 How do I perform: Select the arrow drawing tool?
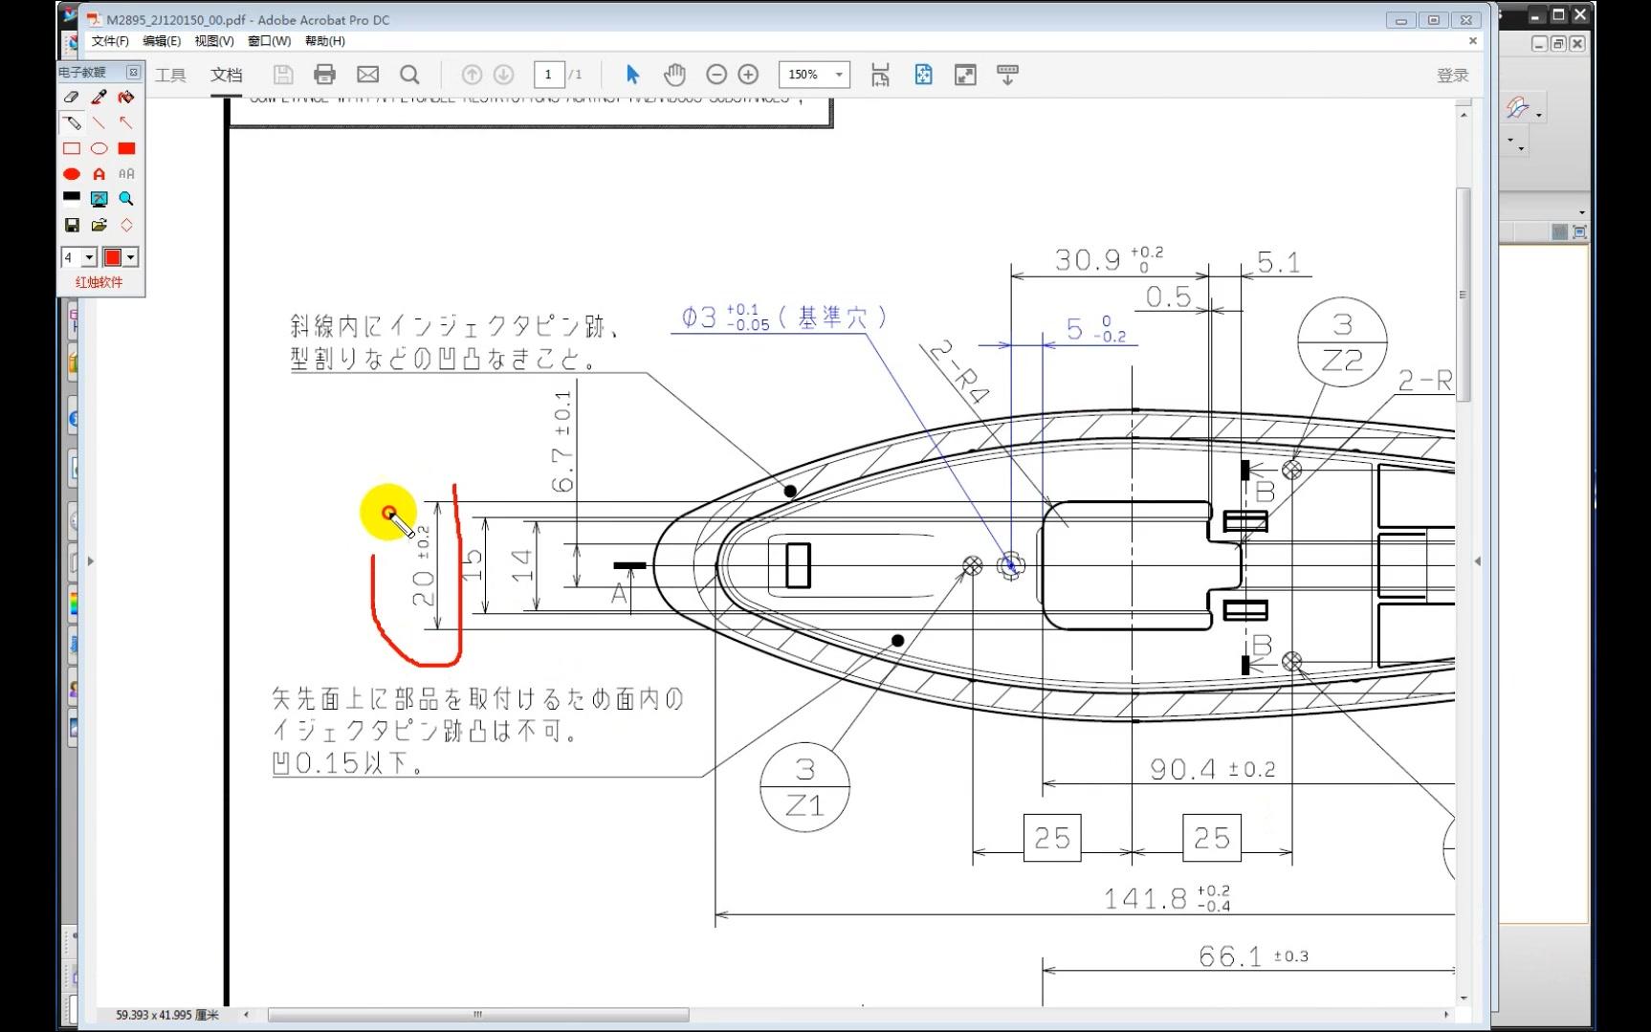pos(125,122)
